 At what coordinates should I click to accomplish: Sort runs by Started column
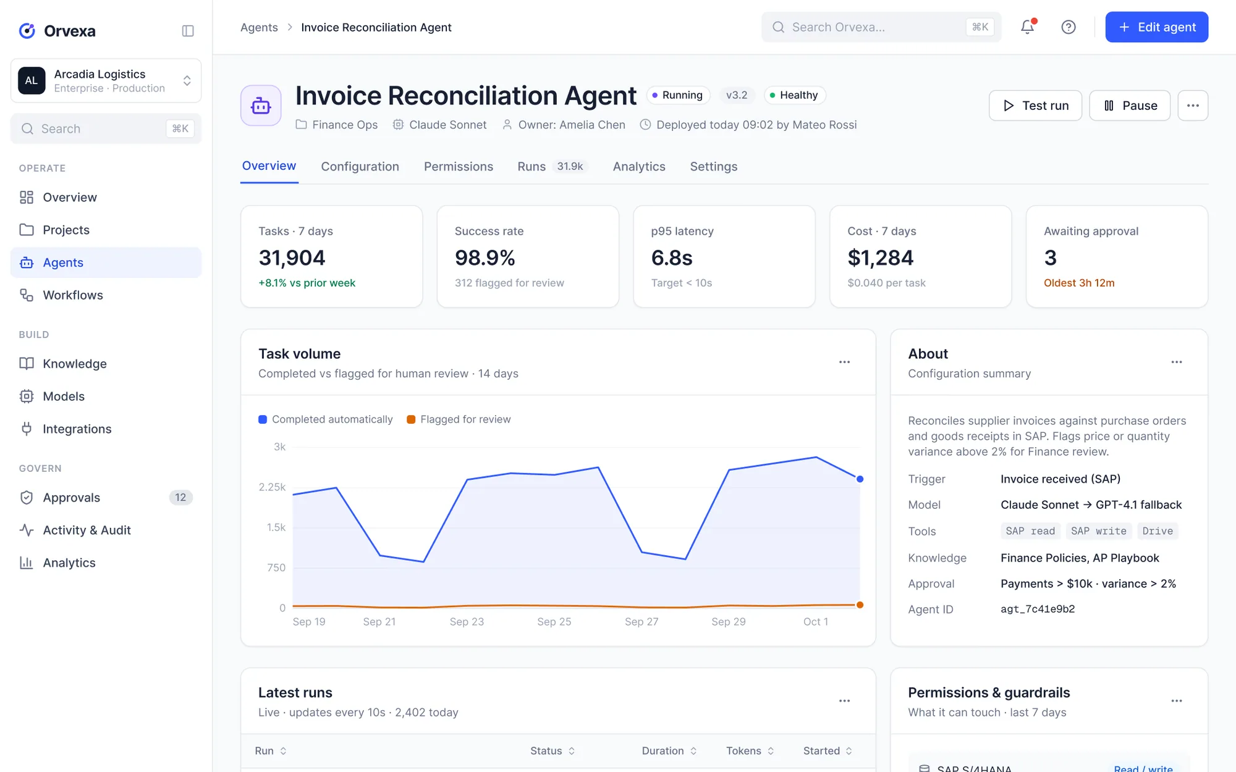tap(828, 751)
